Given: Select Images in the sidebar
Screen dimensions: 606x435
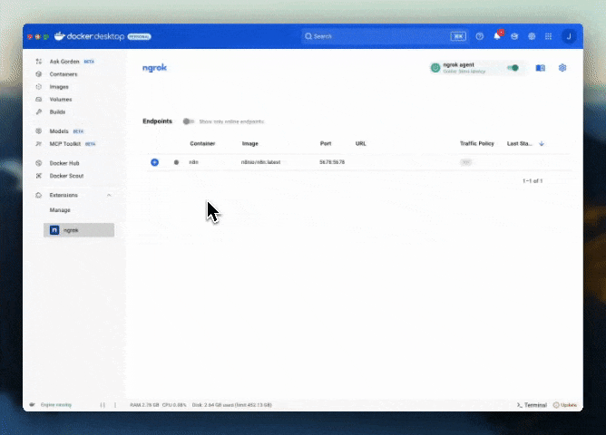Looking at the screenshot, I should [58, 87].
